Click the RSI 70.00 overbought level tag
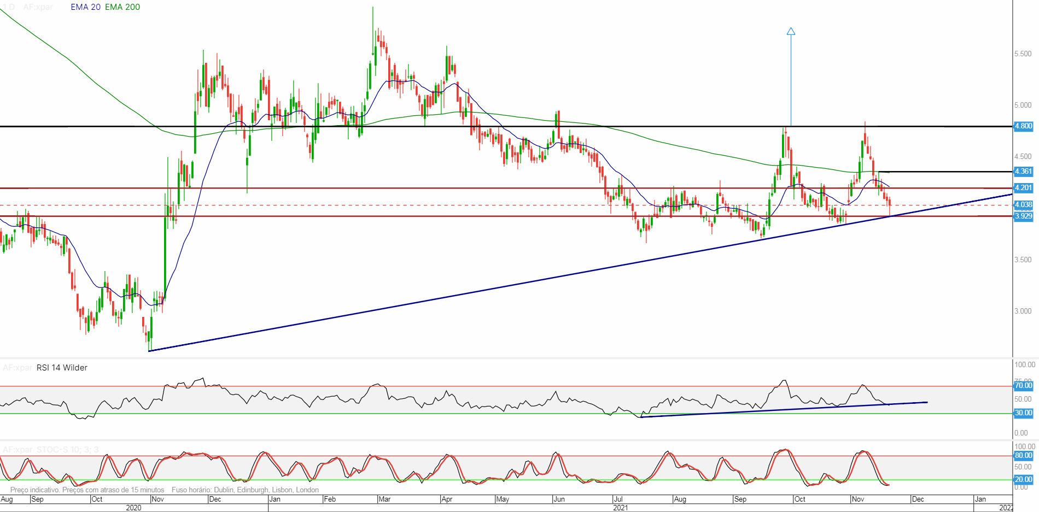The image size is (1039, 512). [x=1023, y=386]
